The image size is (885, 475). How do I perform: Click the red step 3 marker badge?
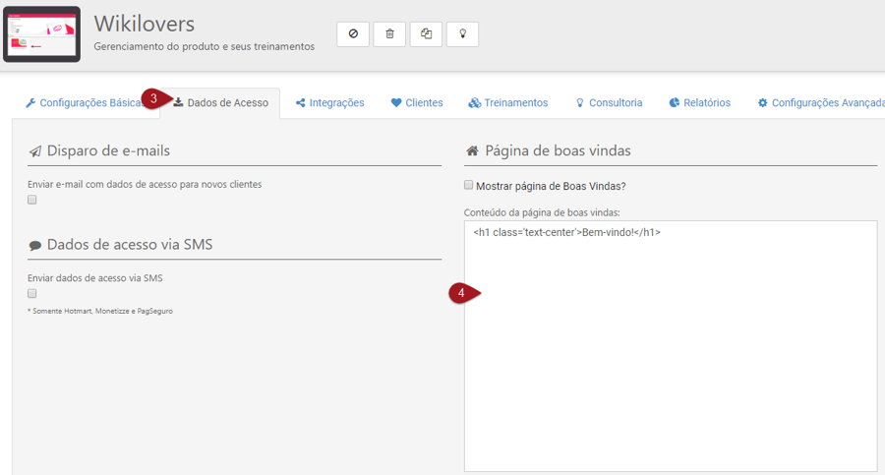(x=153, y=98)
